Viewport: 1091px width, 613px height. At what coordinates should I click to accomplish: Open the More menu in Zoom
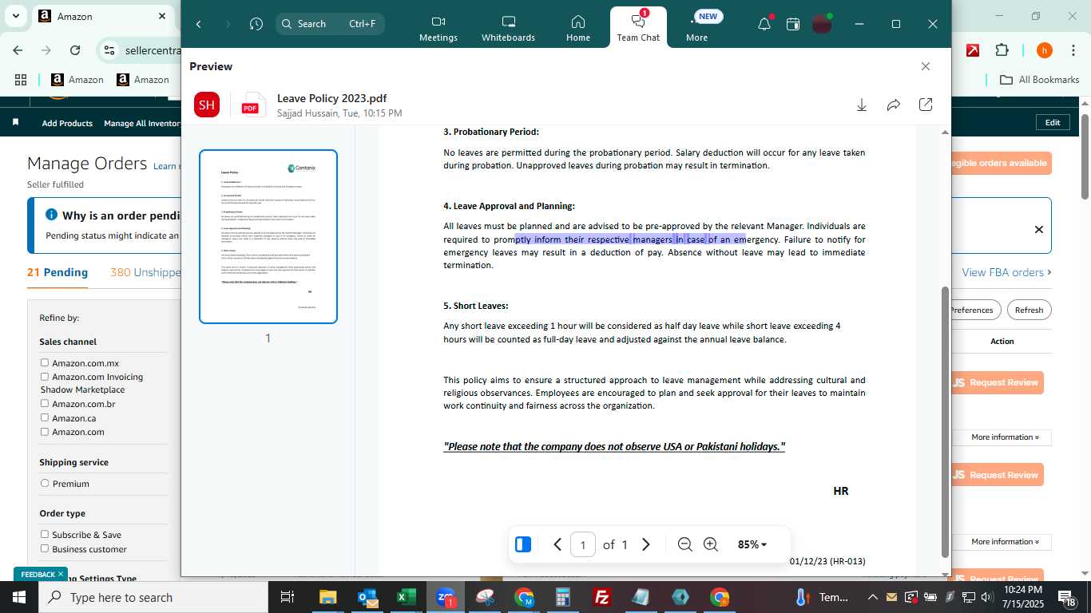point(696,28)
